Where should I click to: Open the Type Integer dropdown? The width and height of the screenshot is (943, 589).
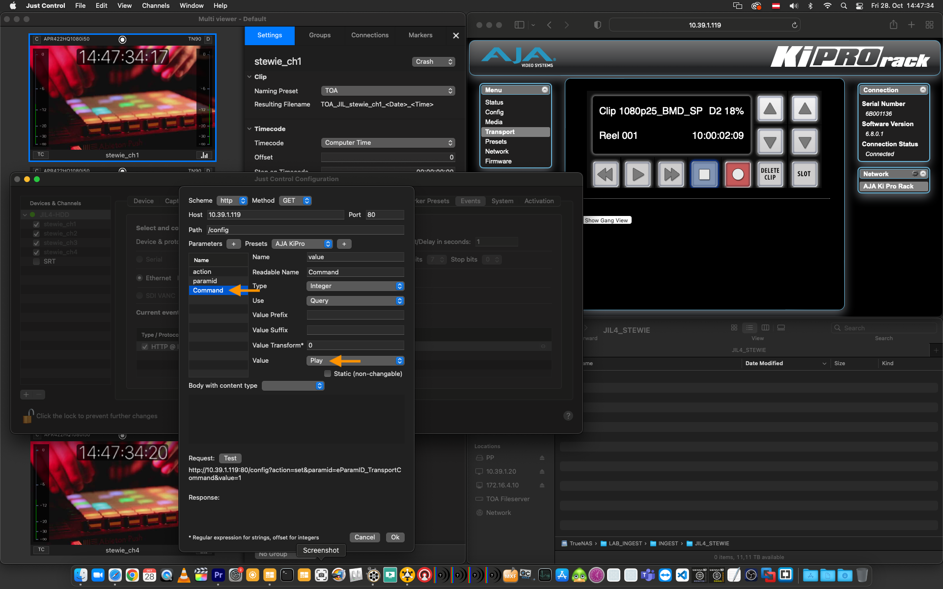355,286
